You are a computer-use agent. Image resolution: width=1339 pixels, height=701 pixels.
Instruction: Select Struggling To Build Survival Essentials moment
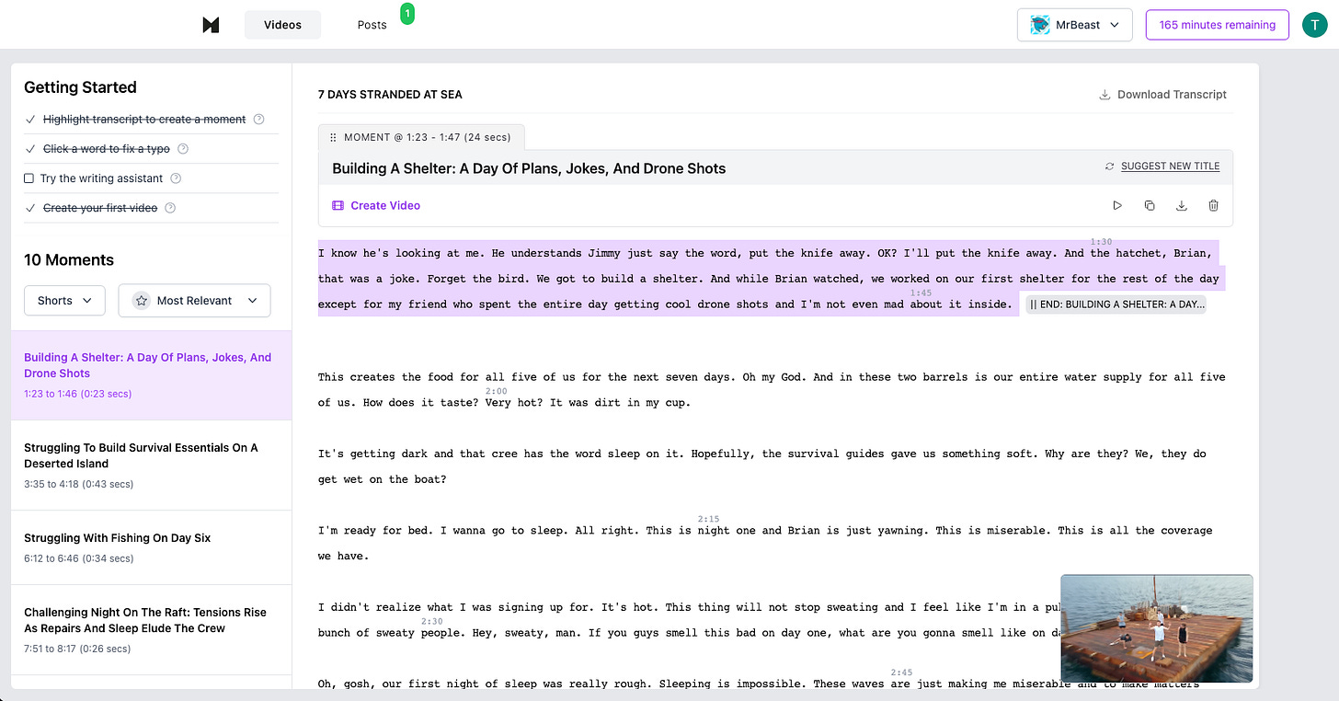[151, 465]
